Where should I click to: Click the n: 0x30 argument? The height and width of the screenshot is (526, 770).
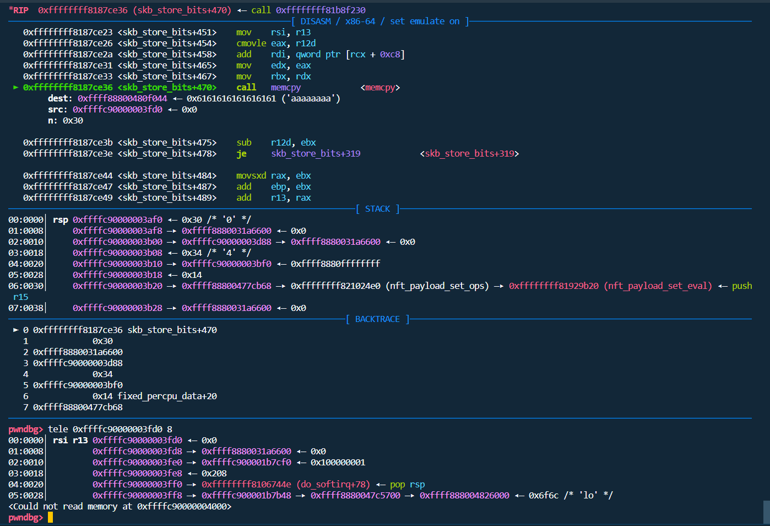click(66, 120)
